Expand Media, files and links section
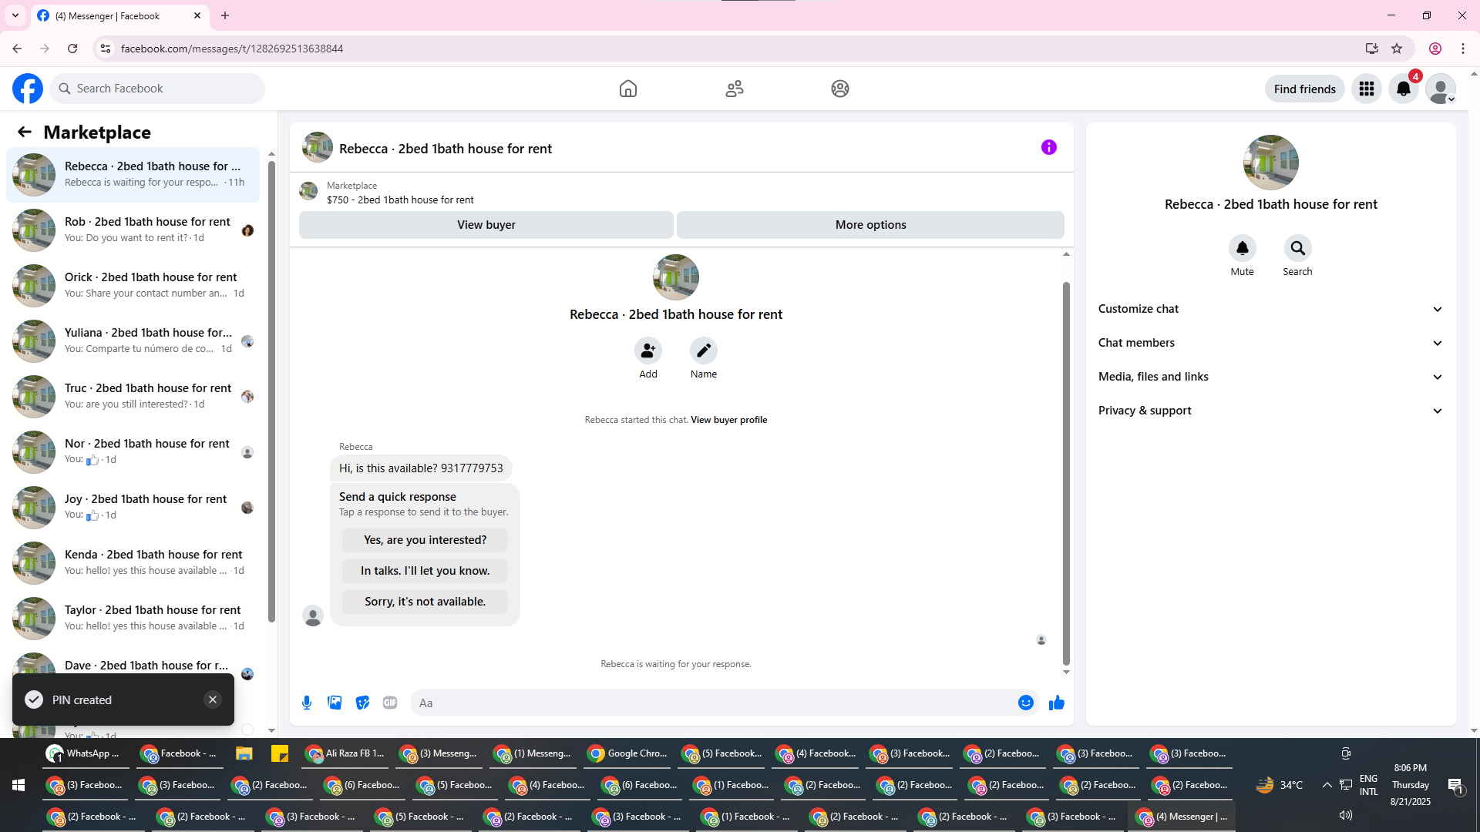The height and width of the screenshot is (832, 1480). [1270, 377]
